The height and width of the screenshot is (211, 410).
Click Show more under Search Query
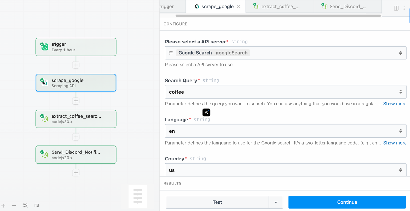pyautogui.click(x=395, y=104)
